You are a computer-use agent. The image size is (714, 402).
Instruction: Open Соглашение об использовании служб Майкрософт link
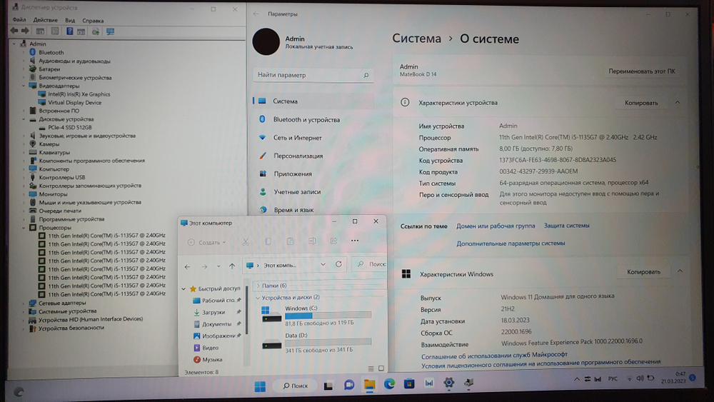click(494, 355)
